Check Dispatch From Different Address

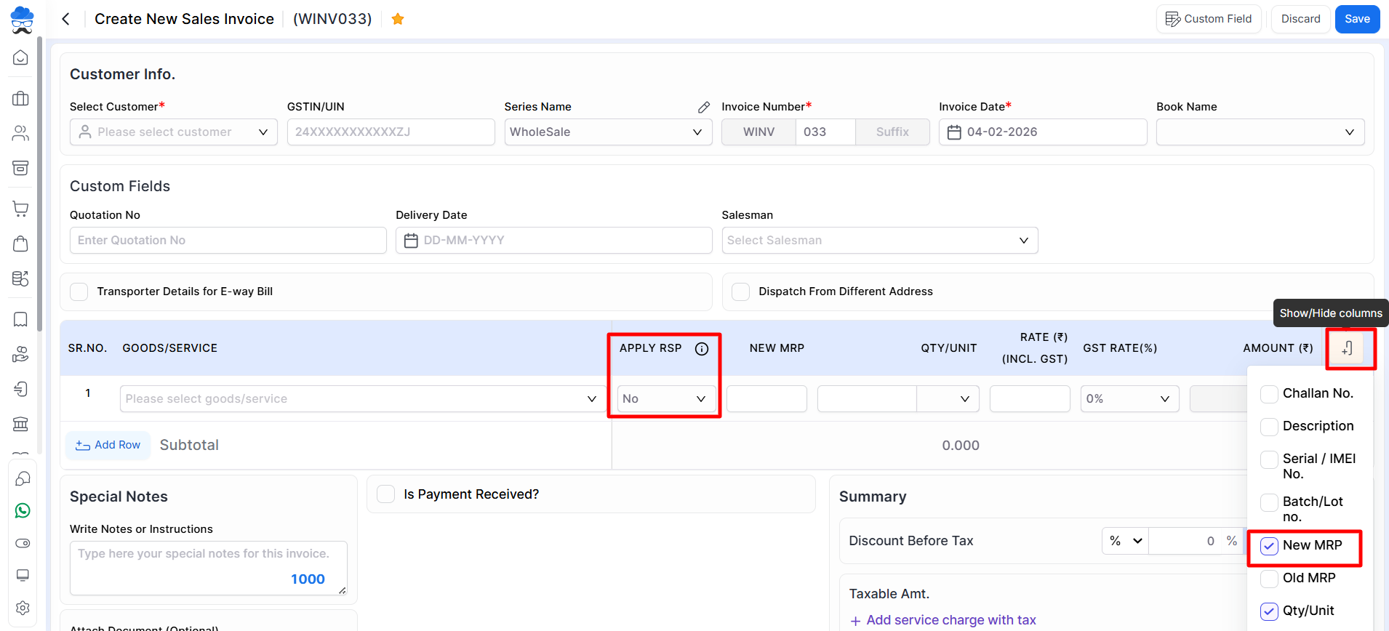[x=740, y=292]
